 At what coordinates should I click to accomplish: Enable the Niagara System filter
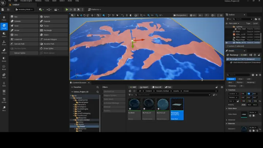pyautogui.click(x=114, y=95)
